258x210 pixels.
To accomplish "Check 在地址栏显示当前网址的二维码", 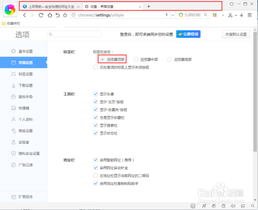I will pos(95,175).
